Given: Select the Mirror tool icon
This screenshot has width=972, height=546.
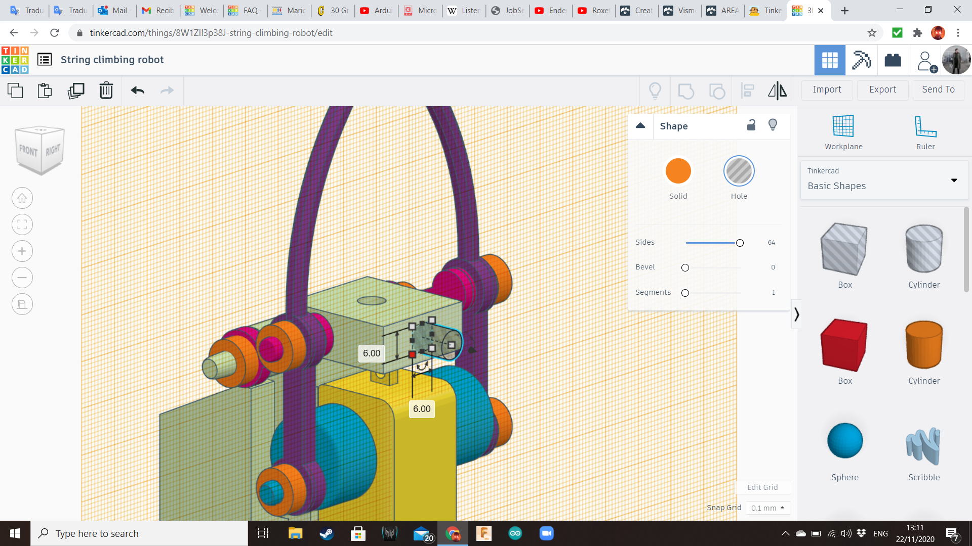Looking at the screenshot, I should point(777,90).
